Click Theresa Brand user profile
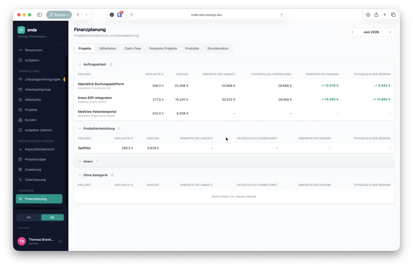 click(x=41, y=241)
